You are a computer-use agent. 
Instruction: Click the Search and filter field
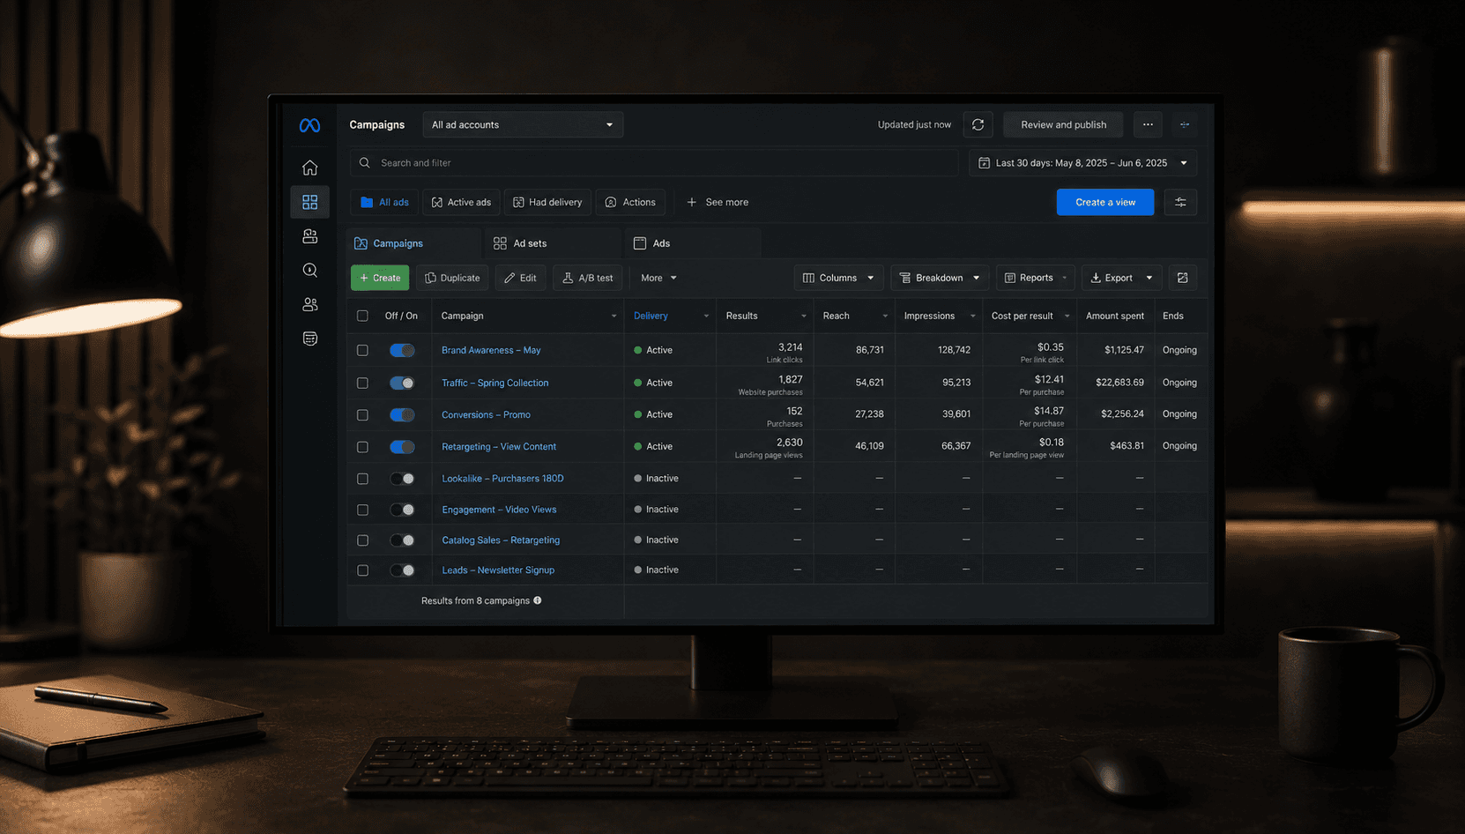[x=654, y=163]
